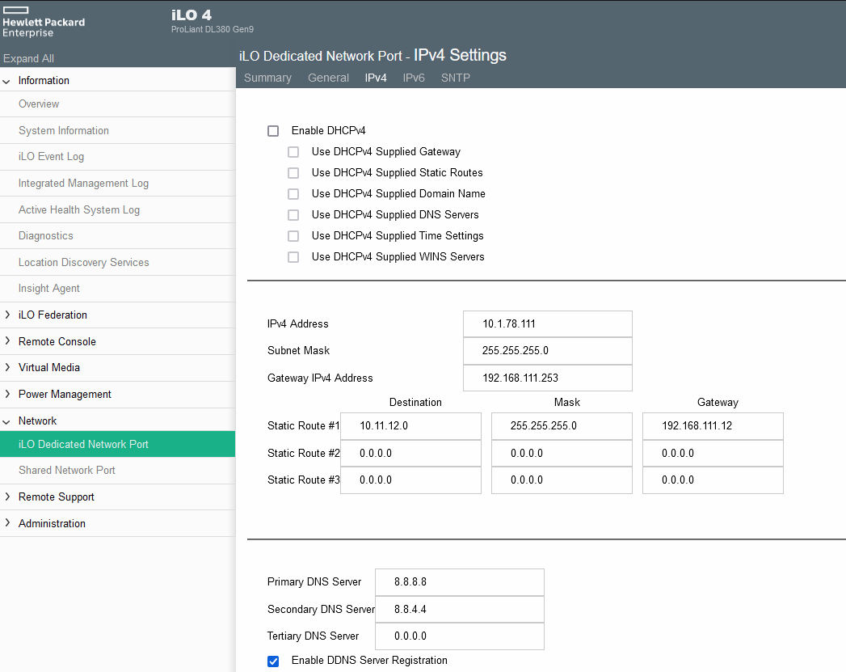Click the Expand All link
Screen dimensions: 846x672
pyautogui.click(x=27, y=57)
